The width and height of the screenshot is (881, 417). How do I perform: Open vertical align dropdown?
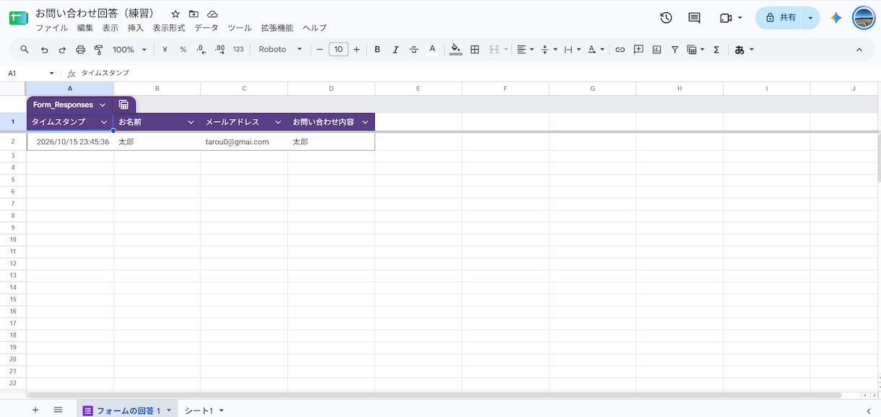(549, 50)
